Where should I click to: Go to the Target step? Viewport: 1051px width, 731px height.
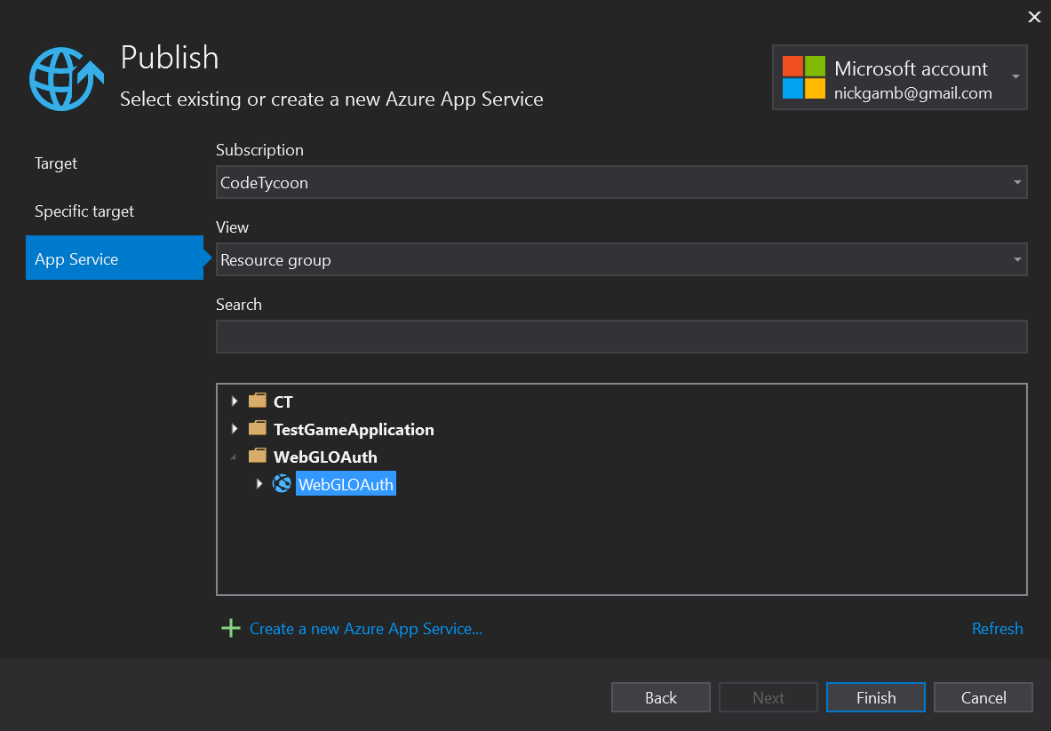(56, 163)
